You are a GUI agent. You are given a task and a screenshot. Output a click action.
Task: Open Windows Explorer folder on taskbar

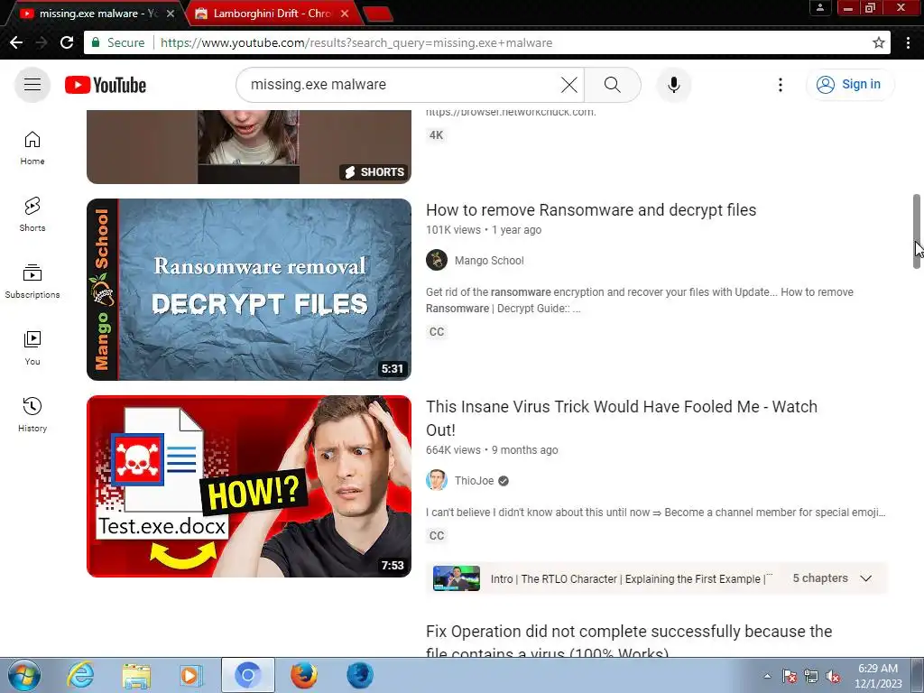[x=136, y=675]
